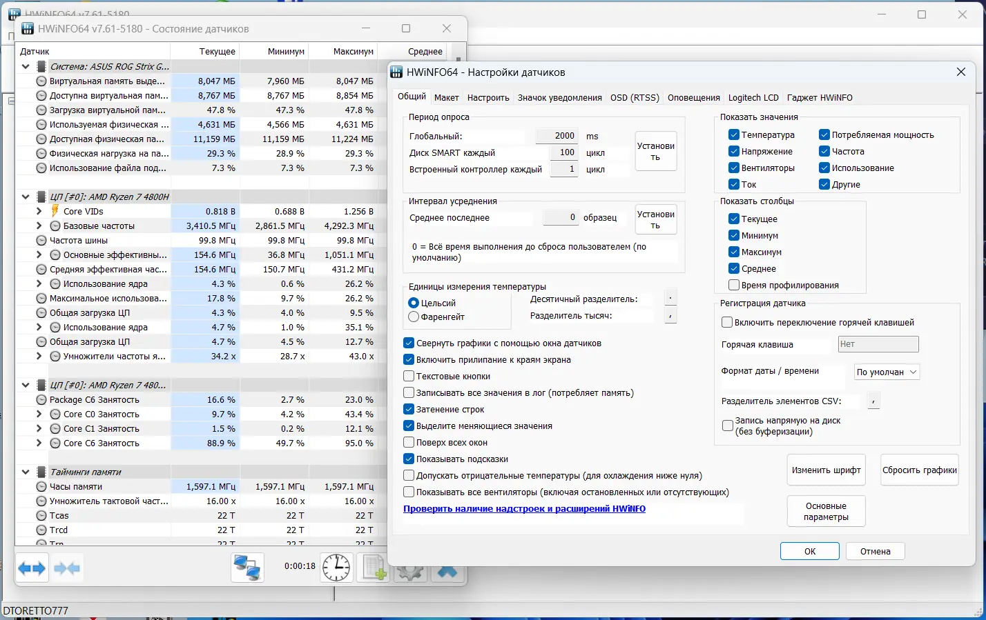Select the Фаренгейт radio button
Screen dimensions: 986x620
(414, 317)
